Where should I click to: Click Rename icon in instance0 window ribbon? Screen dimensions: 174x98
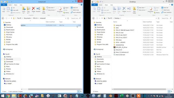(x=38, y=10)
